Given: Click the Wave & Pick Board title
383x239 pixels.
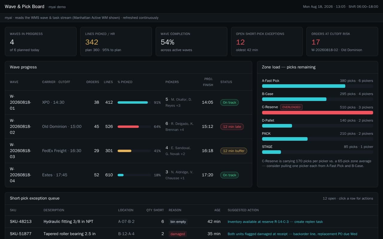Looking at the screenshot, I should [x=25, y=7].
